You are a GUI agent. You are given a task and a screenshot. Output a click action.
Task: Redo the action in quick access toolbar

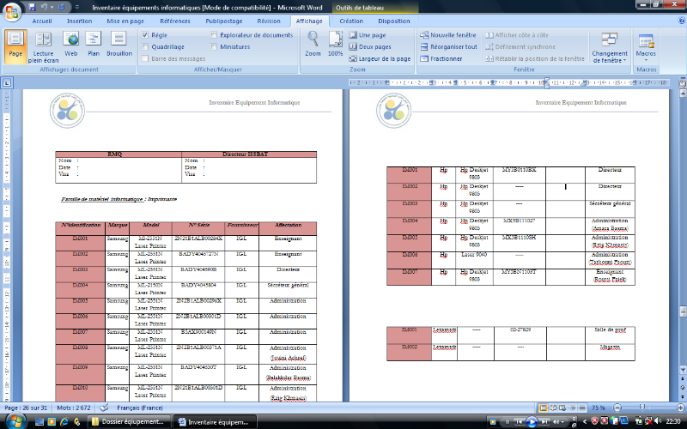[x=61, y=7]
